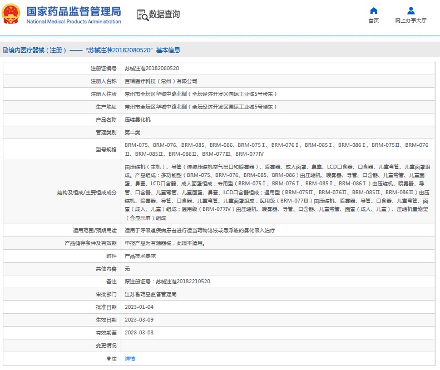Click approval date 2023-01-04

139,307
